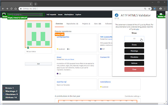This screenshot has width=168, height=105.
Task: Open the PHP_CodeSniffer repository link
Action: click(x=106, y=37)
